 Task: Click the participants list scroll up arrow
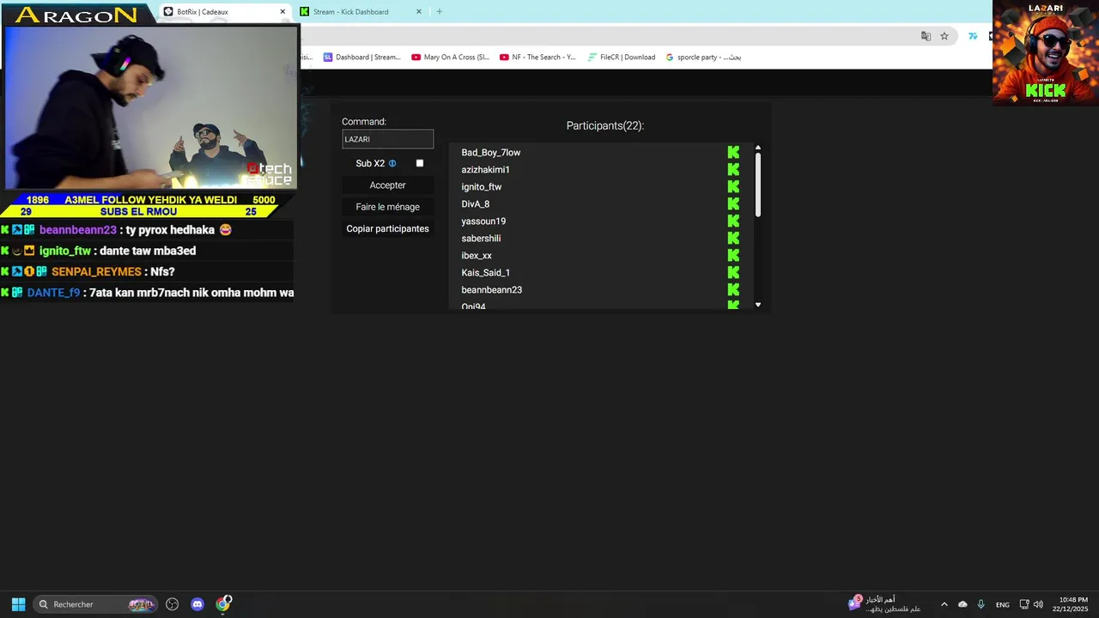758,148
